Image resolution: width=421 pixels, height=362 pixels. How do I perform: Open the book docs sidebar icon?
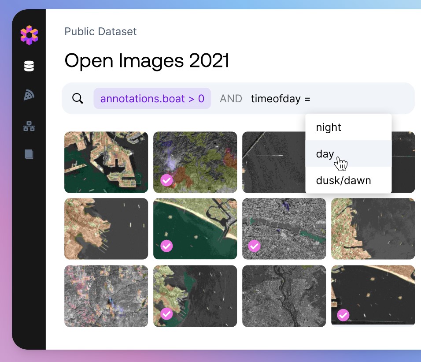coord(29,154)
